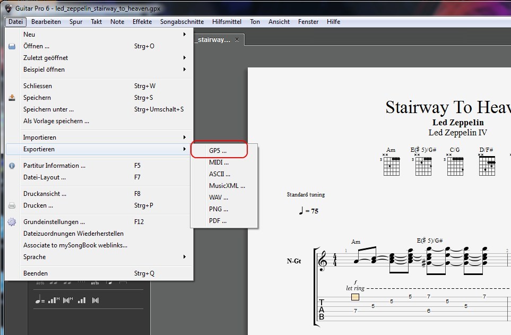Close the stairway document tab

[x=237, y=39]
